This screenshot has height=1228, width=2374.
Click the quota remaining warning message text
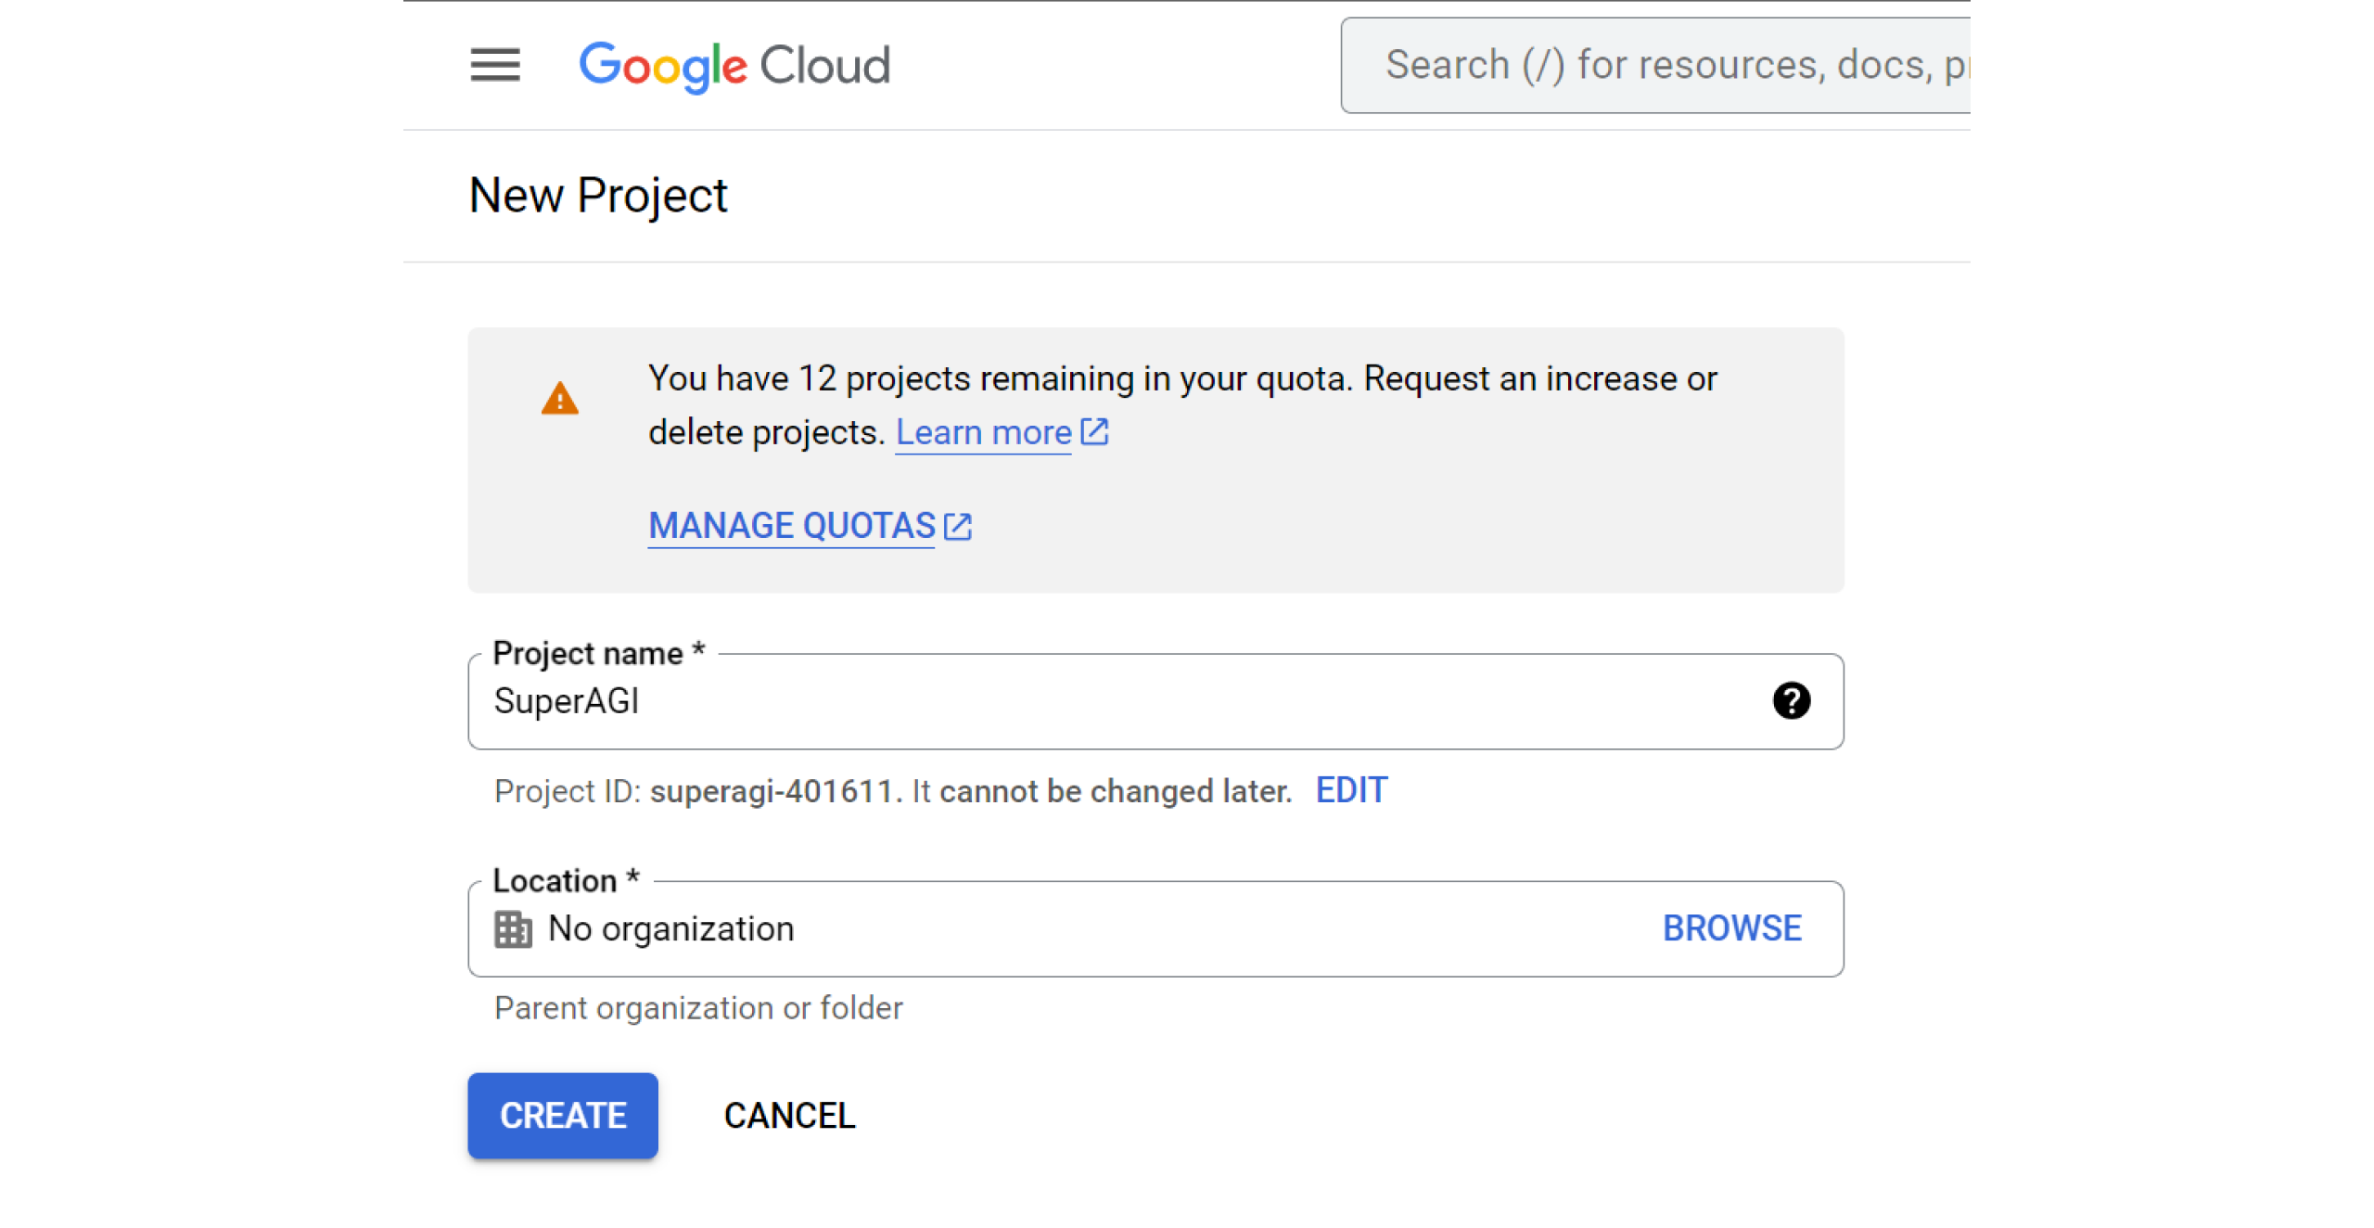[x=1181, y=379]
